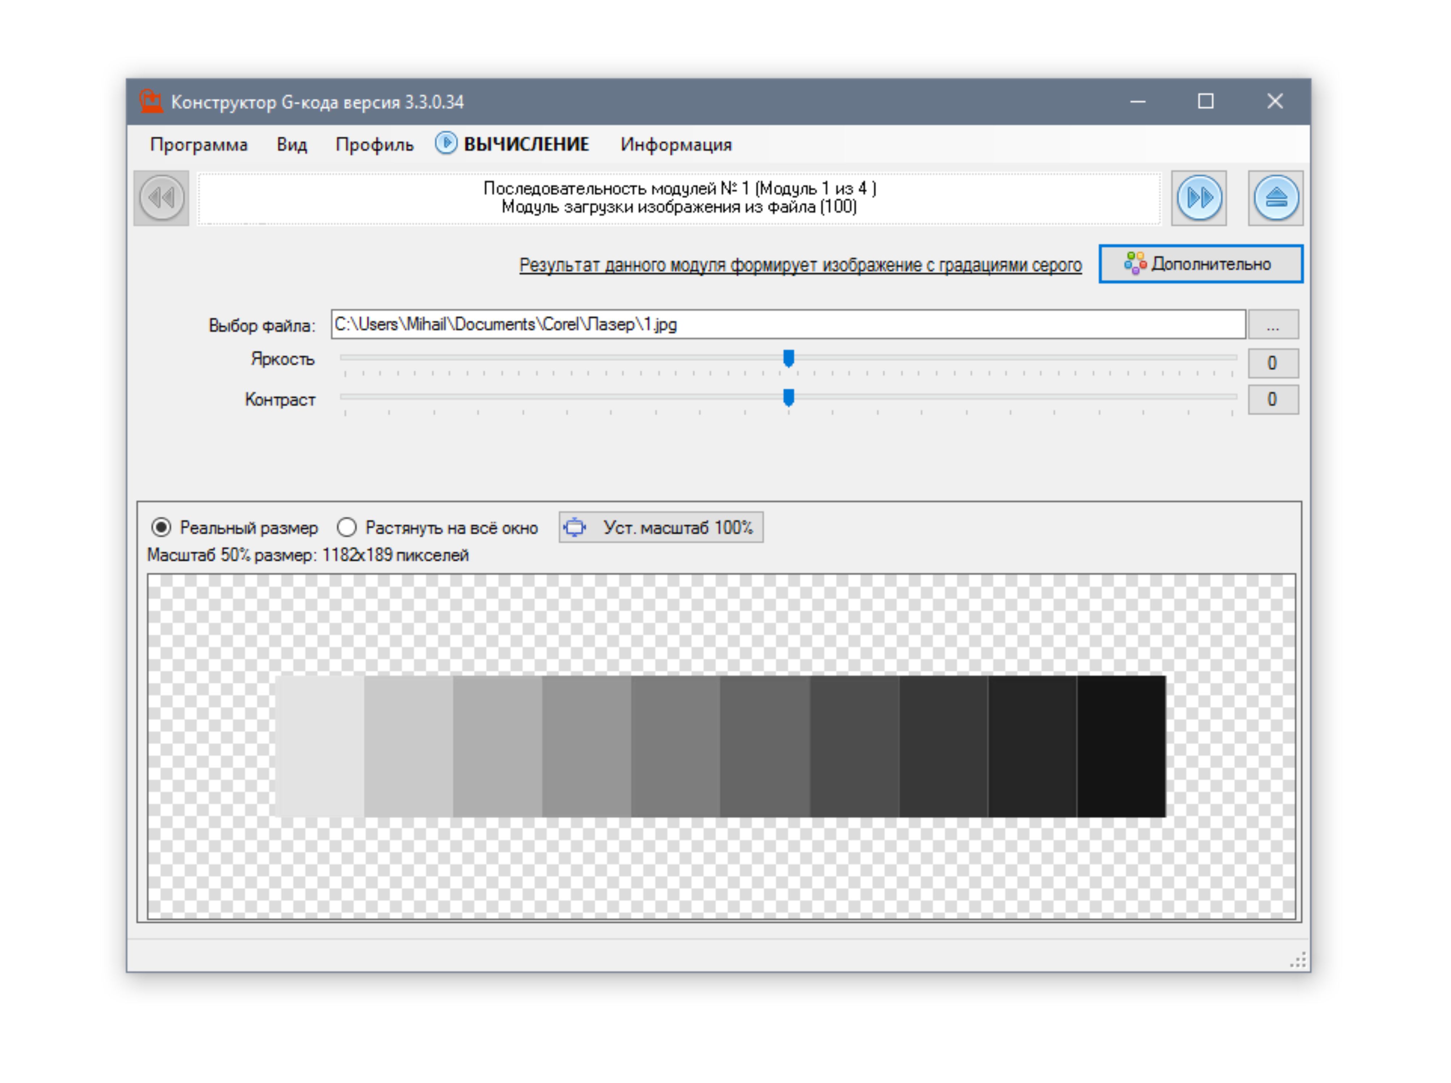1451x1083 pixels.
Task: Click the Контраст slider handle
Action: click(788, 398)
